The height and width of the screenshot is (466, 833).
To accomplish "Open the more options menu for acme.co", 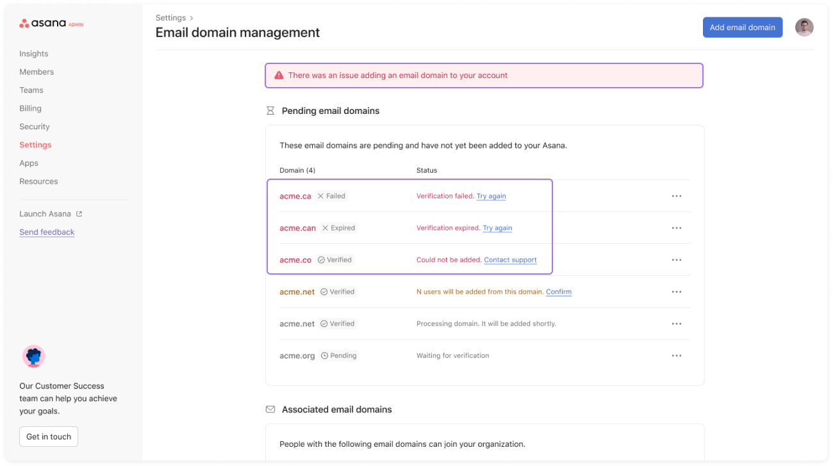I will (x=676, y=260).
